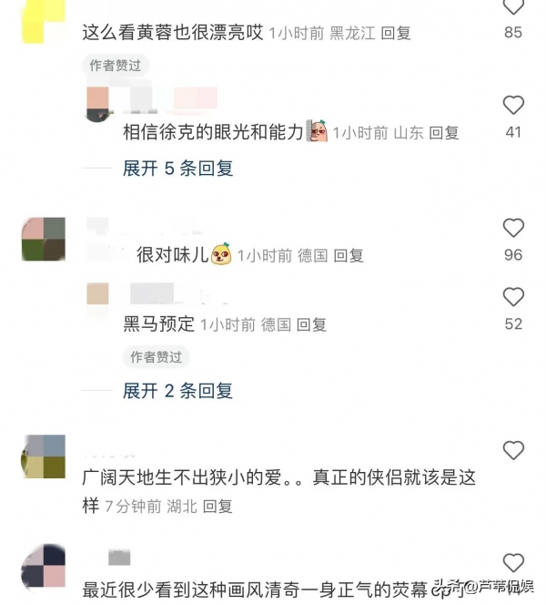Reply to the 山东 comment about 徐克
The image size is (546, 605).
pos(444,133)
